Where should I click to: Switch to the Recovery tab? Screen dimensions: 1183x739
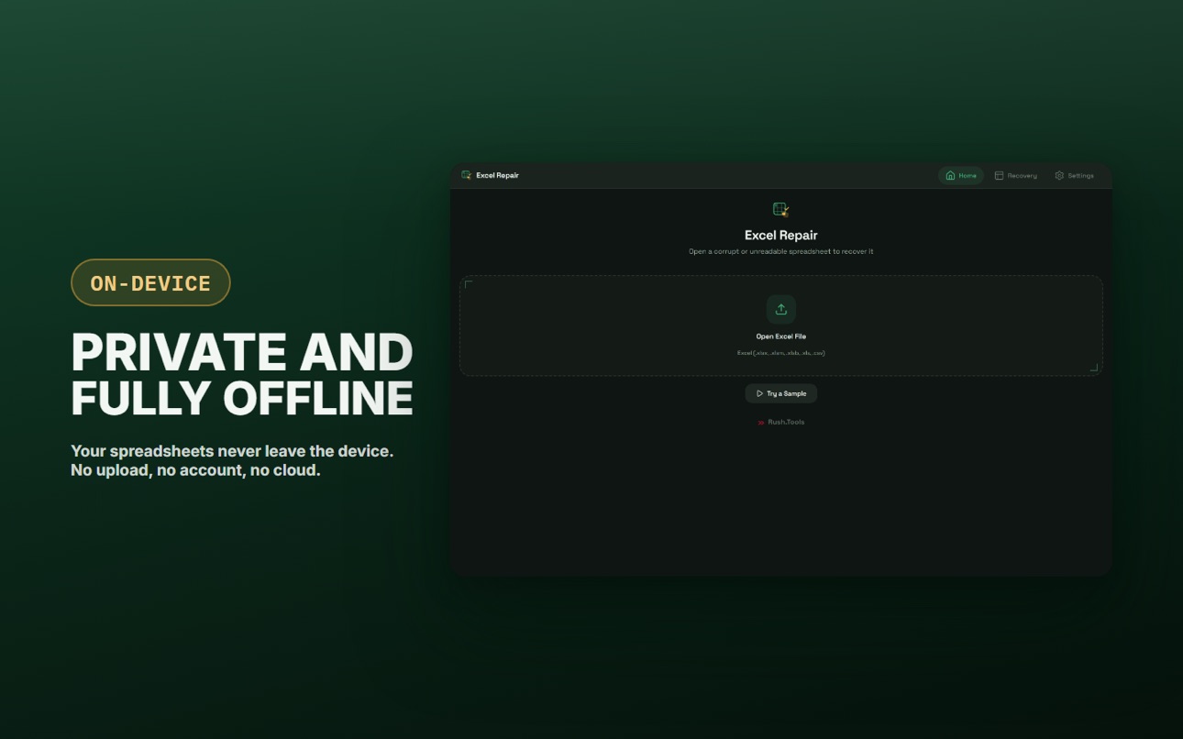[1016, 175]
